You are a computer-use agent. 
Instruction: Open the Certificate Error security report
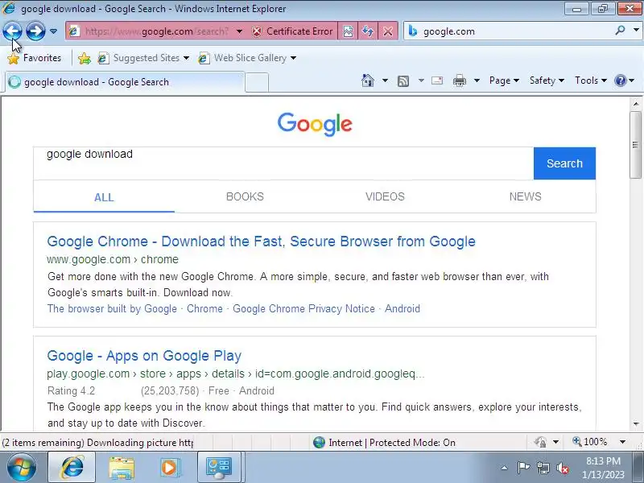[x=292, y=31]
